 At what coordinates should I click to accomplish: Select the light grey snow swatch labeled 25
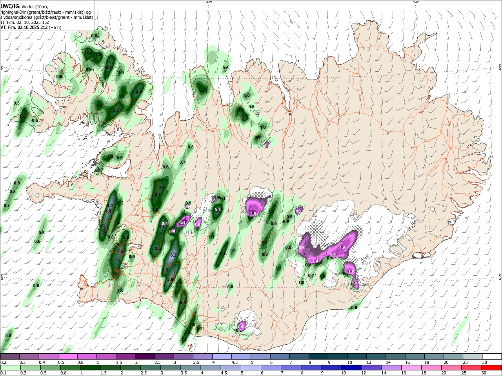(x=472, y=357)
